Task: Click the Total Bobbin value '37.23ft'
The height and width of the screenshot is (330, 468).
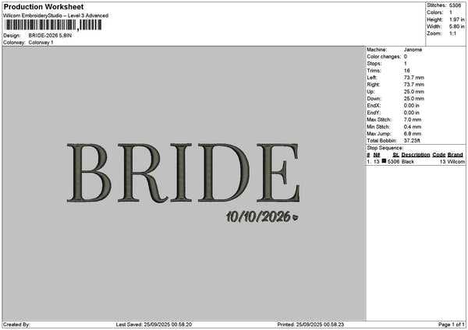Action: [412, 141]
